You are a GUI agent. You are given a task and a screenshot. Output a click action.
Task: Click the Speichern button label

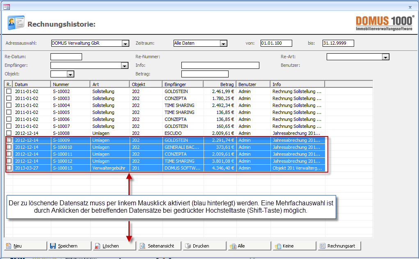68,246
